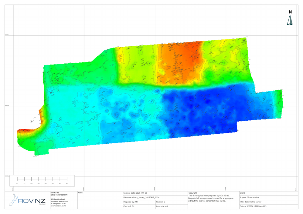Viewport: 303px width, 214px height.
Task: Click the 'Datum: WGS84 UTM Zone 60S' field
Action: 269,207
